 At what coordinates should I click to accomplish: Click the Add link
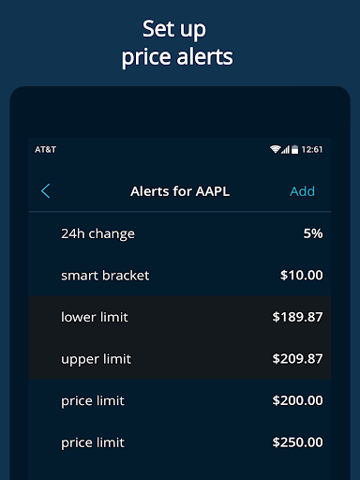pos(302,191)
